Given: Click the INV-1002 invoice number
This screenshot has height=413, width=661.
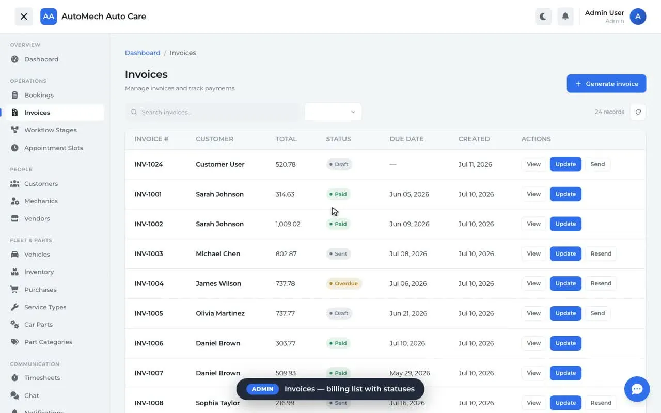Looking at the screenshot, I should click(x=149, y=224).
